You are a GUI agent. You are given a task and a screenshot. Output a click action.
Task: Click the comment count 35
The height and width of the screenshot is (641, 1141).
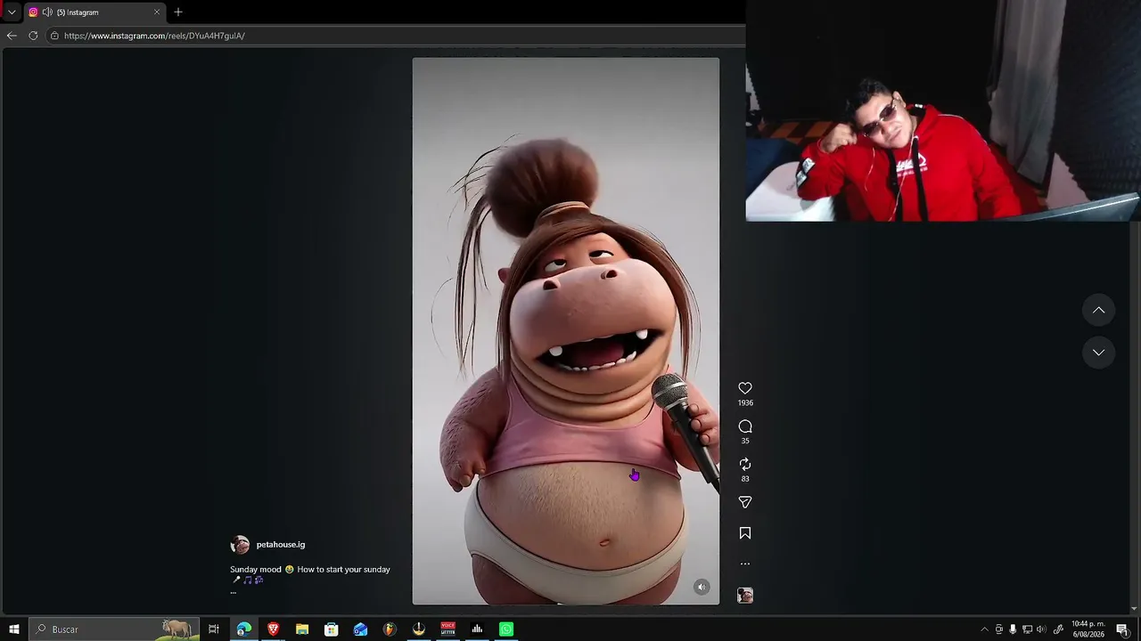pos(745,442)
